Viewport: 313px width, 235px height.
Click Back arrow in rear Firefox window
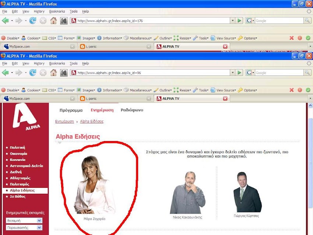pyautogui.click(x=6, y=21)
